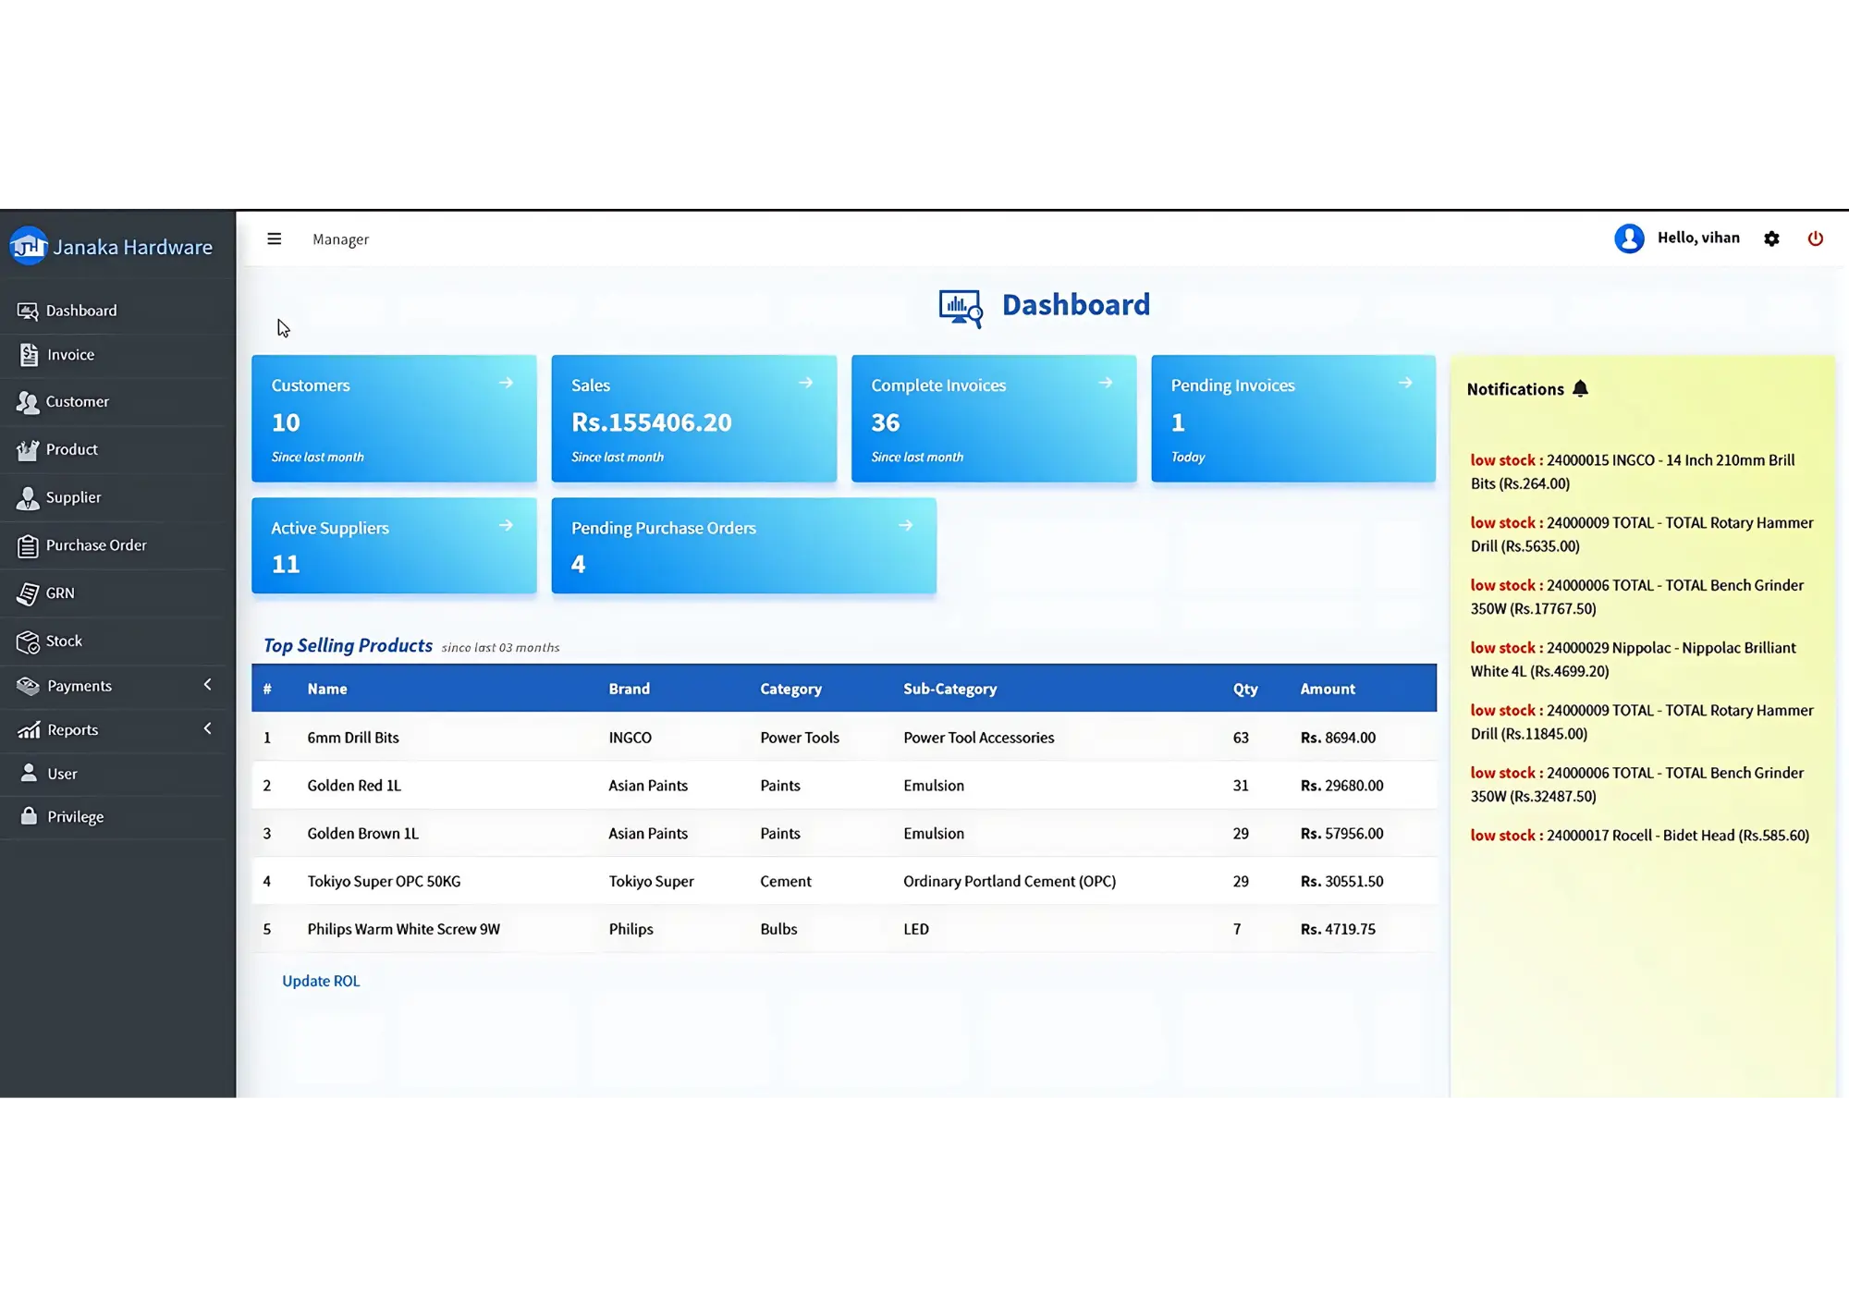Click the 6mm Drill Bits product row
The width and height of the screenshot is (1849, 1307).
point(844,737)
